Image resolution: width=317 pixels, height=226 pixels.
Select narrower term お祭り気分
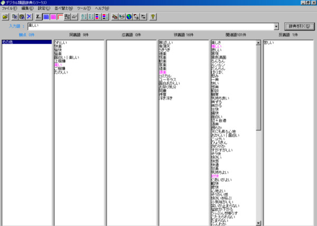tap(167, 87)
